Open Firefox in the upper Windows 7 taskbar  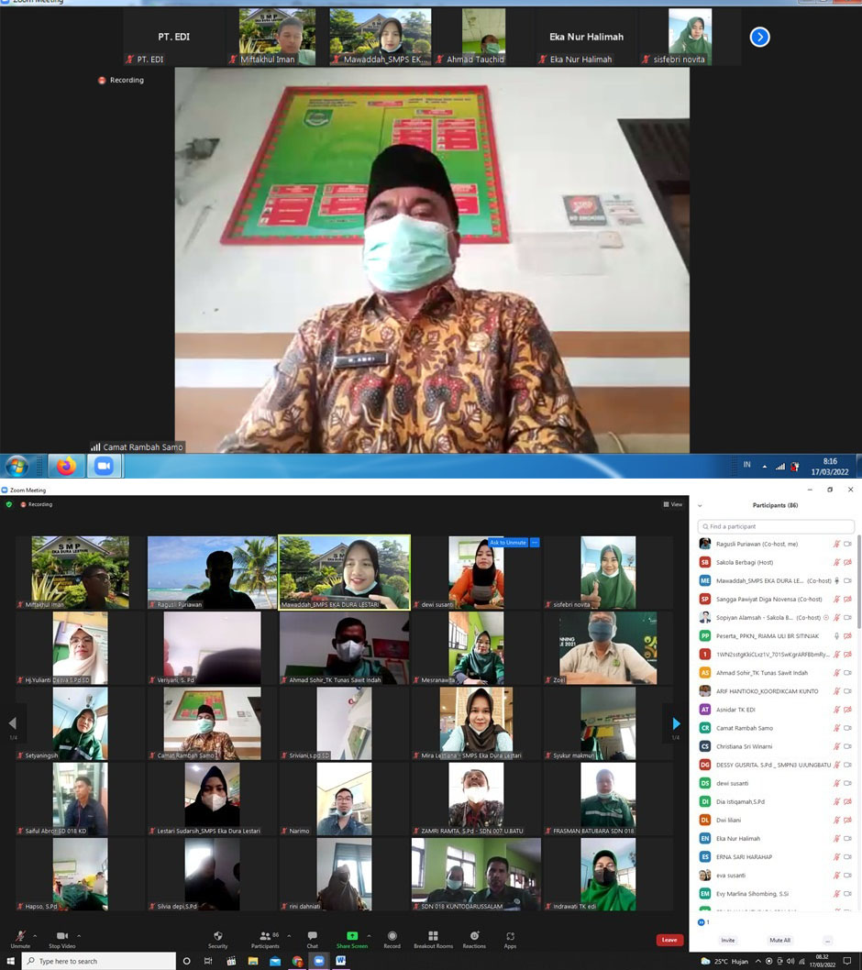[66, 466]
